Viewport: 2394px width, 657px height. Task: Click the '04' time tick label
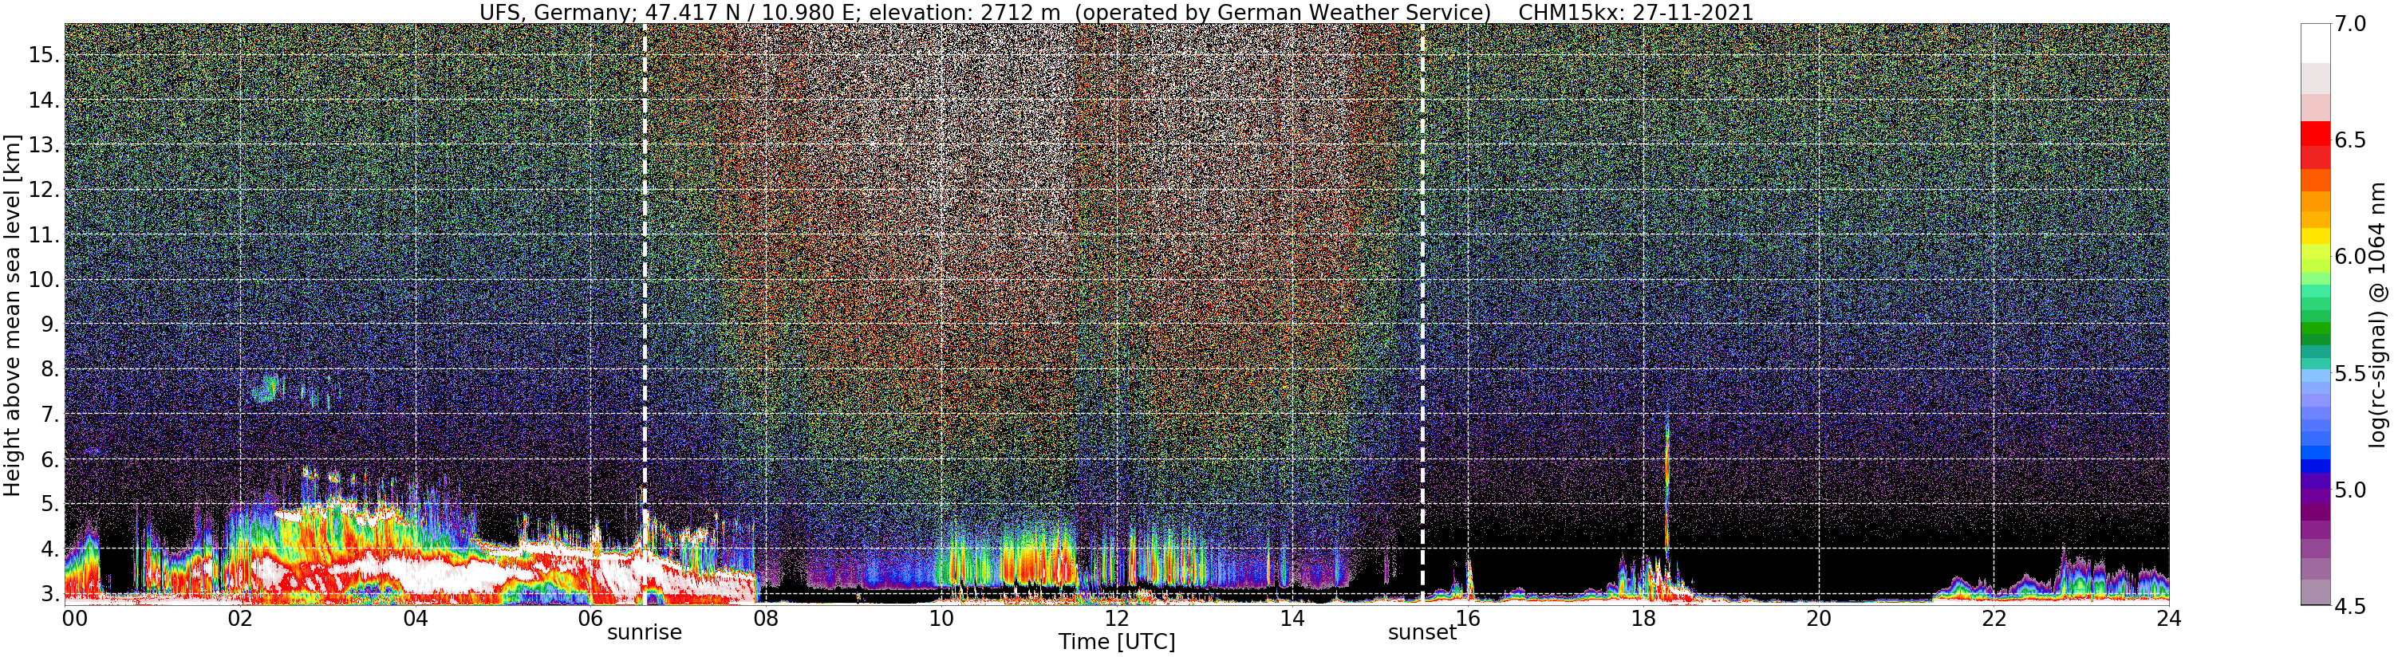pyautogui.click(x=416, y=618)
